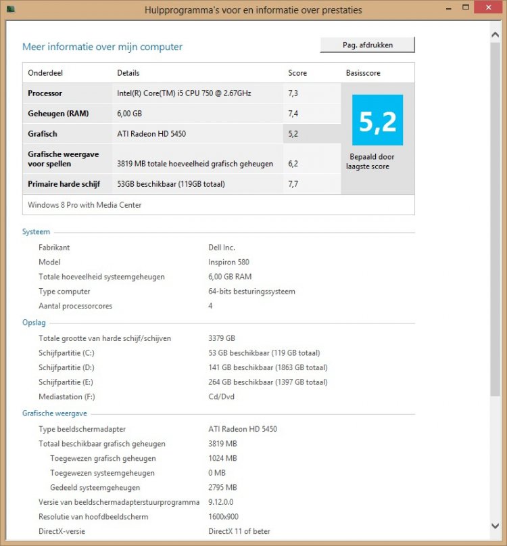Select 'Grafische weergave voor spellen' label

[64, 159]
